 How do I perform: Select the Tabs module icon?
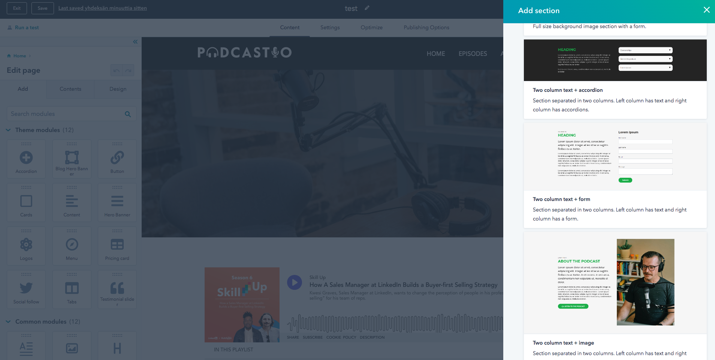(72, 288)
